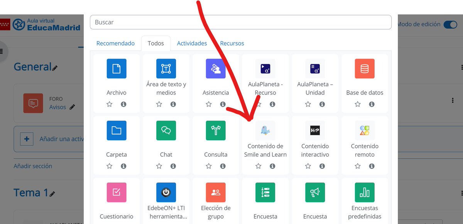The height and width of the screenshot is (224, 463).
Task: Show info for Chat activity
Action: [173, 166]
